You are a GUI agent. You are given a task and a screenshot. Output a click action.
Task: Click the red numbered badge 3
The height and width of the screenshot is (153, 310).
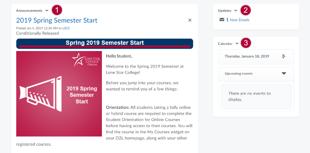[246, 43]
